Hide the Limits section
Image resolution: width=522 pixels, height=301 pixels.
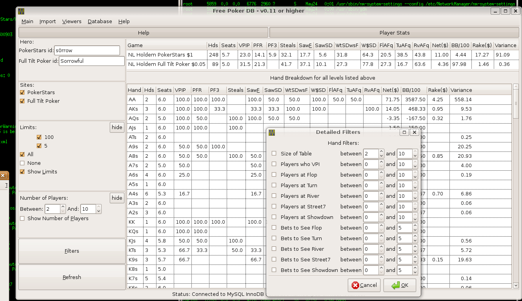(116, 127)
